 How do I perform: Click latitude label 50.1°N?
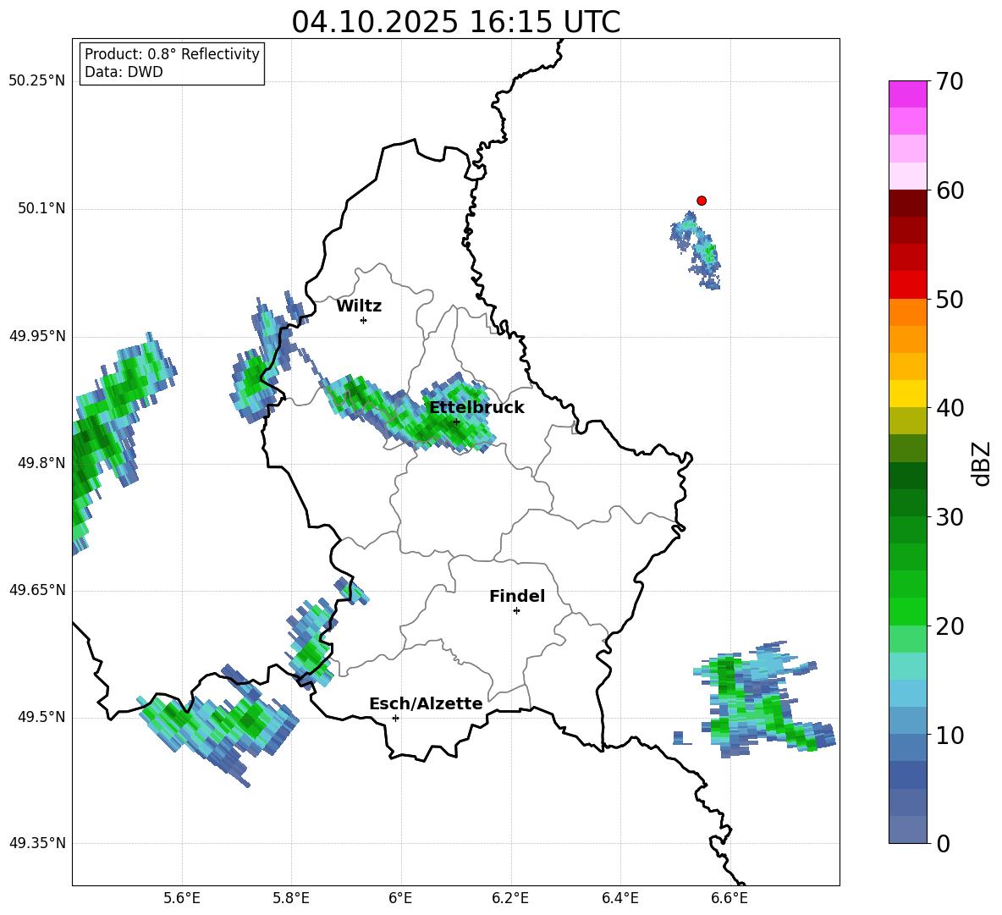tap(41, 208)
